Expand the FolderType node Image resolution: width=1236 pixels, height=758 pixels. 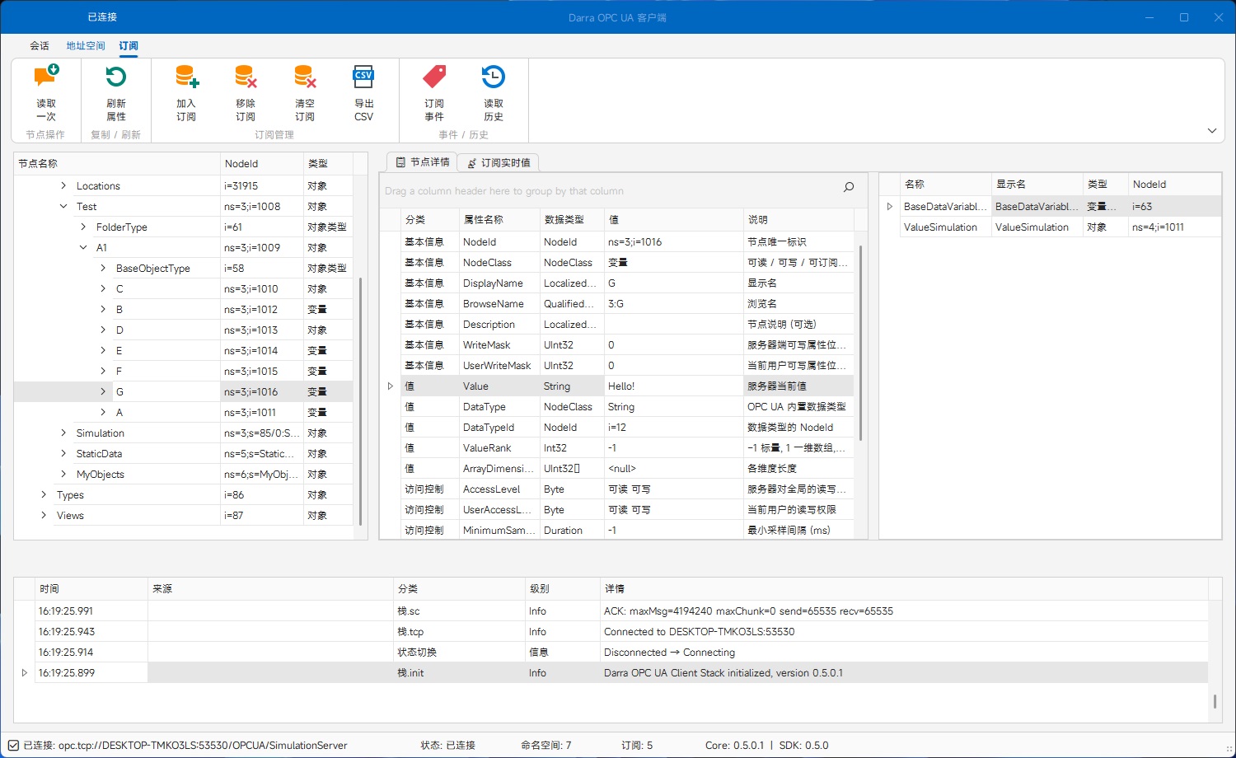click(83, 227)
